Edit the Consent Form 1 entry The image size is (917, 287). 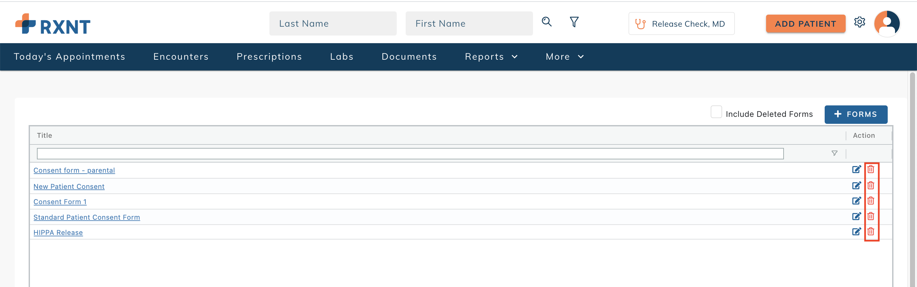click(x=856, y=201)
